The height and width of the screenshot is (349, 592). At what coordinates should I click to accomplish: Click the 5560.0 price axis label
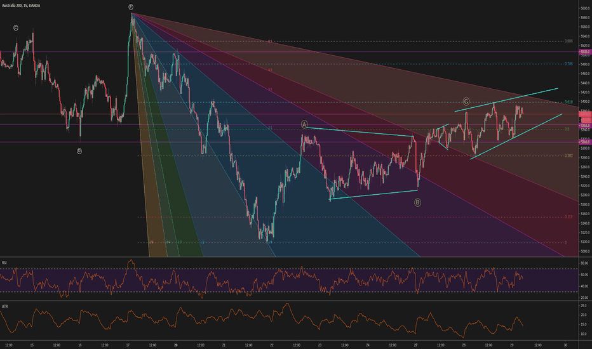585,27
